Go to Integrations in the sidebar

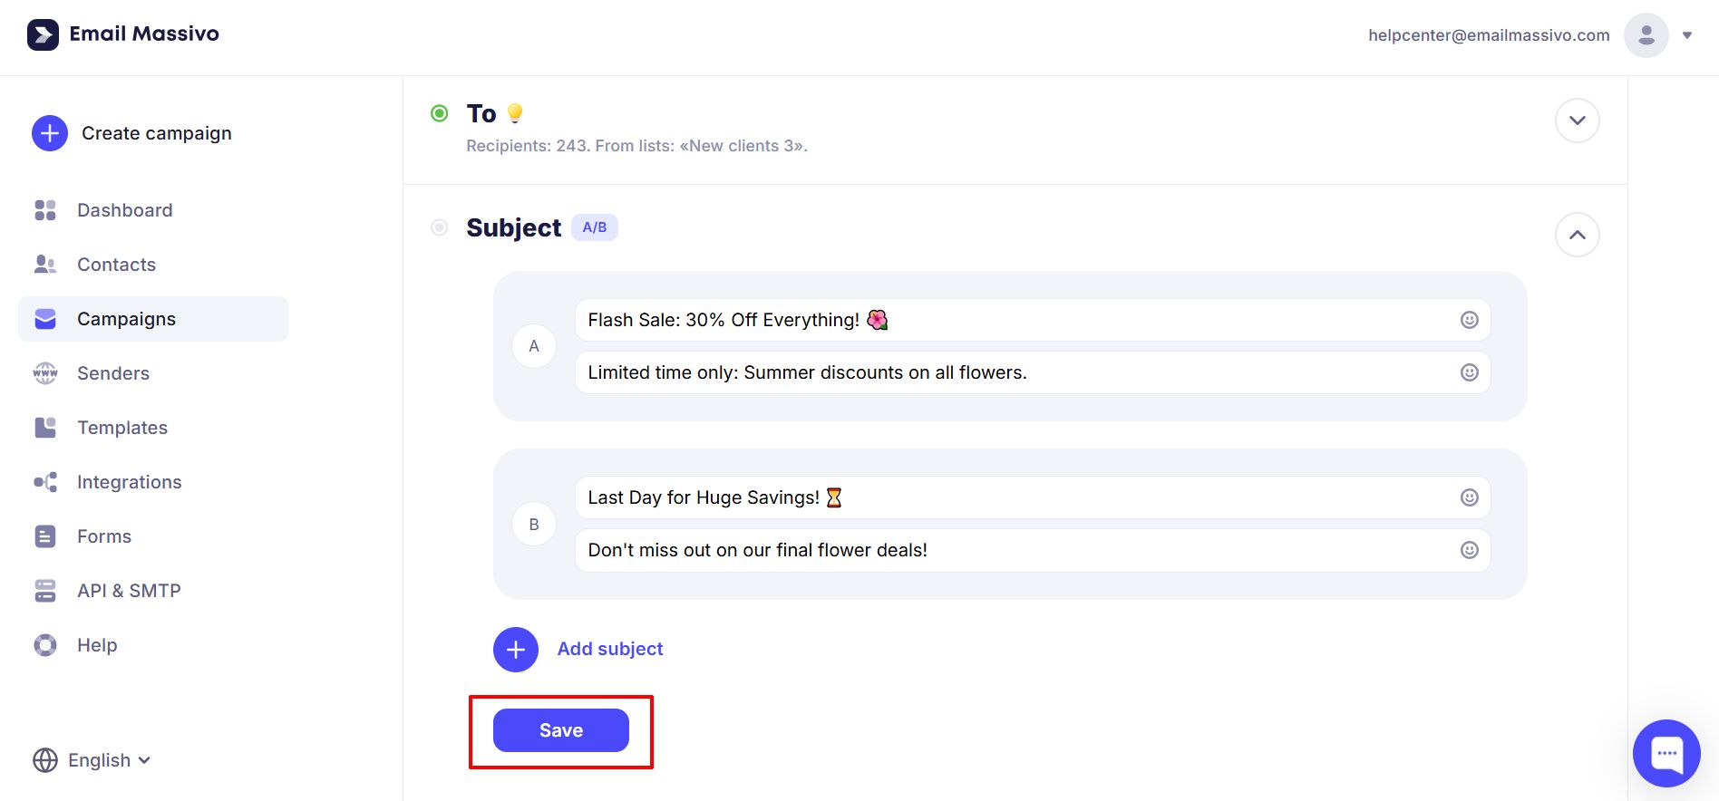[129, 482]
